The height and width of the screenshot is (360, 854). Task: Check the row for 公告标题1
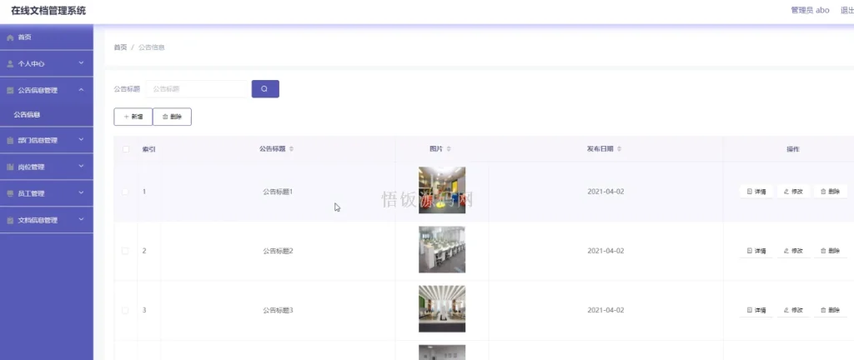click(125, 192)
